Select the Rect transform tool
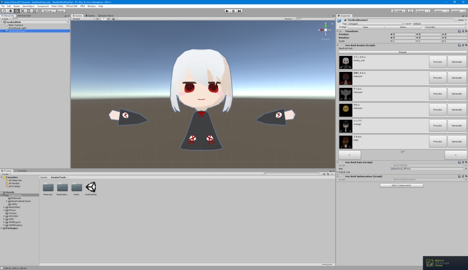This screenshot has height=270, width=468. tap(28, 11)
